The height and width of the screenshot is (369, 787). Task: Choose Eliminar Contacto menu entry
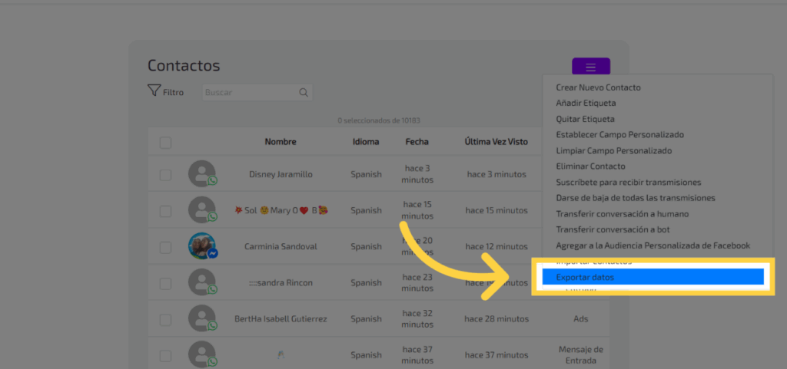590,166
